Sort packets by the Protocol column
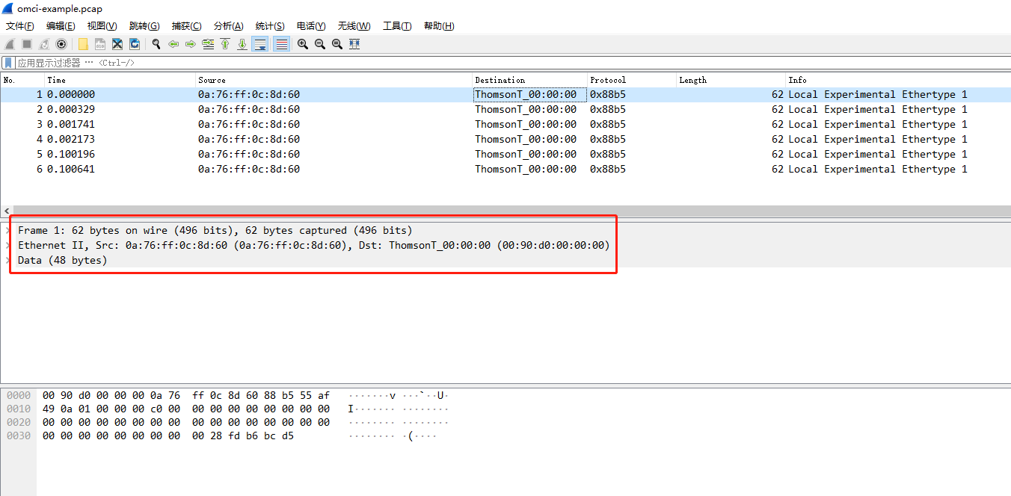Viewport: 1011px width, 496px height. [607, 80]
